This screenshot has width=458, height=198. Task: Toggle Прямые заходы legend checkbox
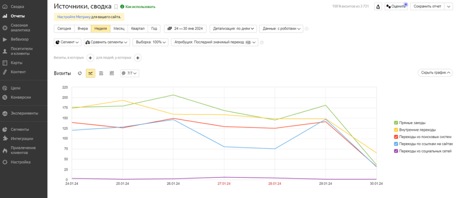[x=396, y=122]
